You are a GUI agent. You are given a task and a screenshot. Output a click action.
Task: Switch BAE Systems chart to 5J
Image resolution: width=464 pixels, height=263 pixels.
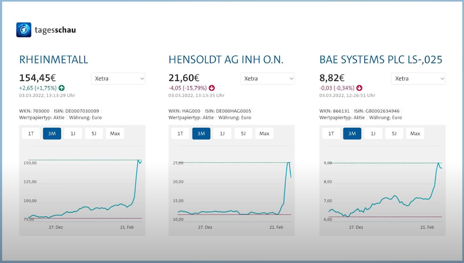394,133
